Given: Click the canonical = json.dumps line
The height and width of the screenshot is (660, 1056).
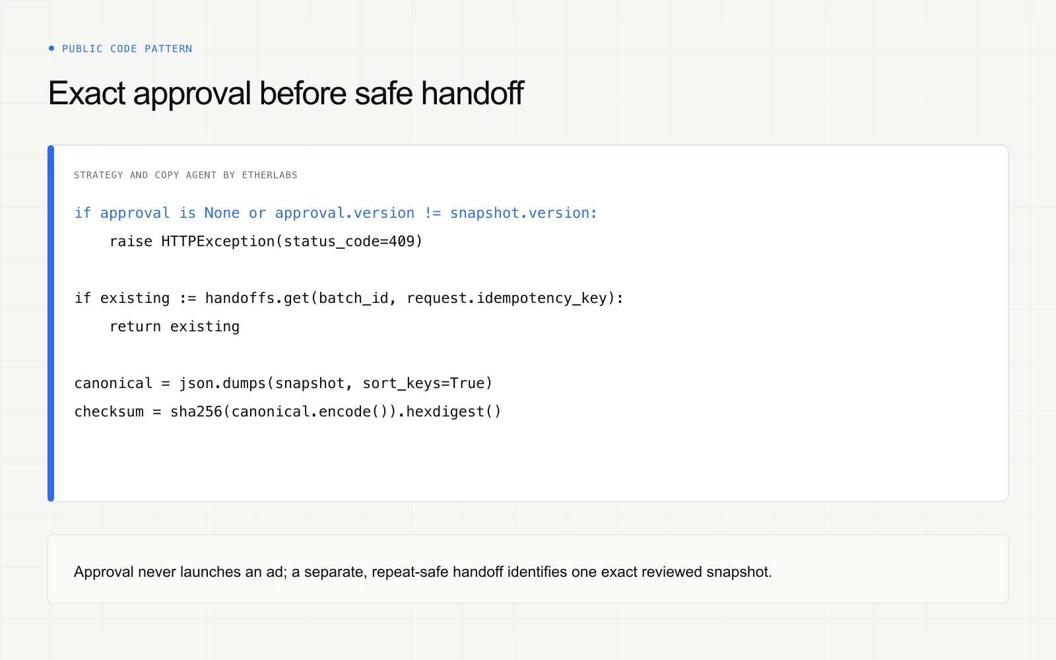Looking at the screenshot, I should tap(283, 383).
